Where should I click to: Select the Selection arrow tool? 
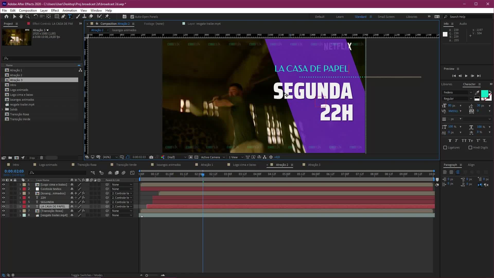pos(15,16)
